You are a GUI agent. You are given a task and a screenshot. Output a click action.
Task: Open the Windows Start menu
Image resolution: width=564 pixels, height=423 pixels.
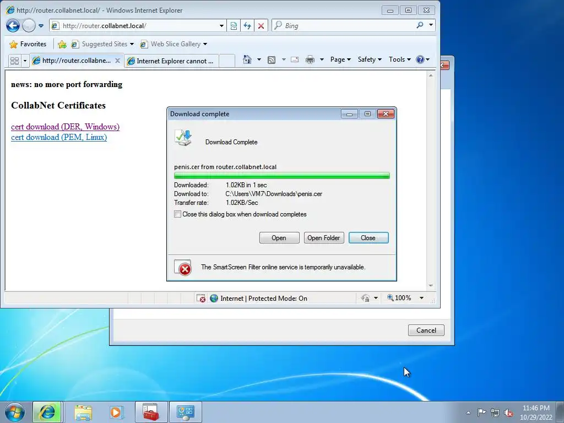15,412
